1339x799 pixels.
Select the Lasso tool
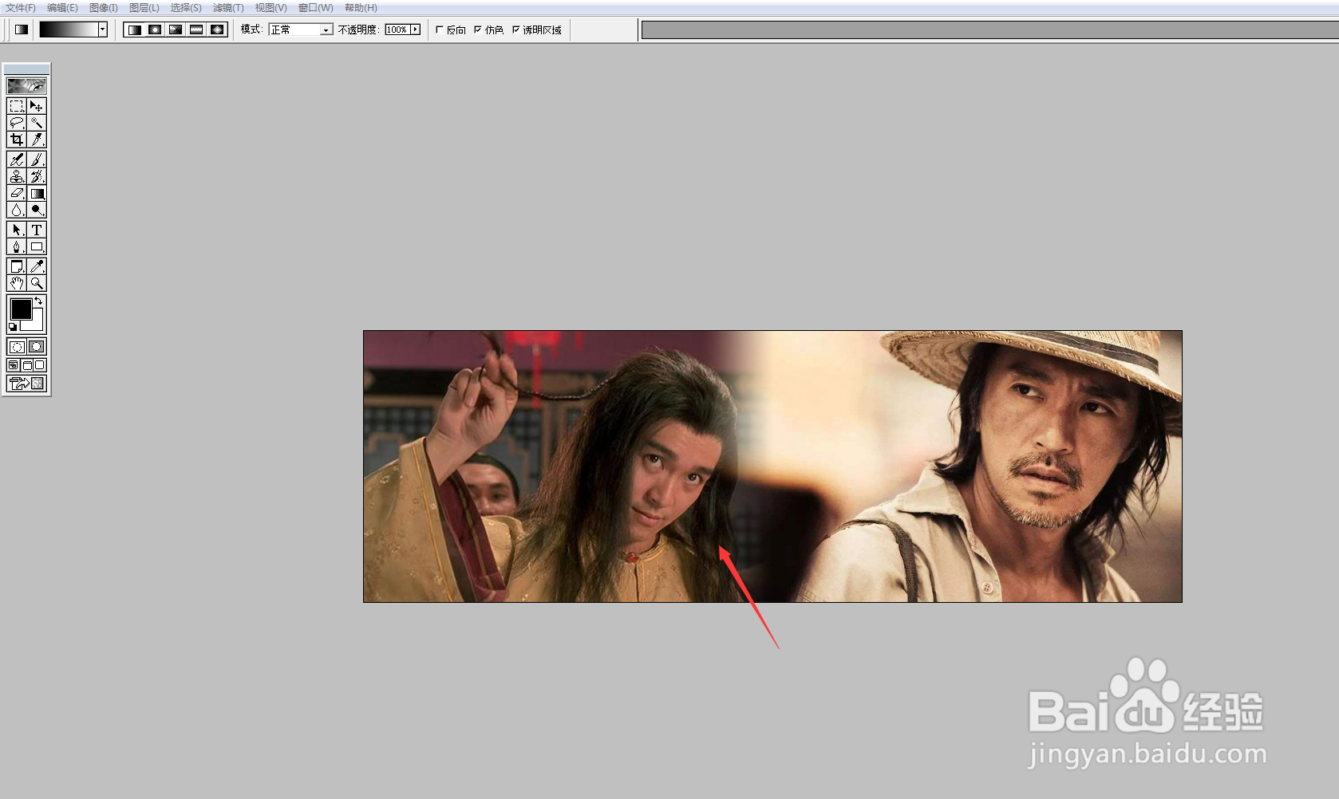pos(17,123)
